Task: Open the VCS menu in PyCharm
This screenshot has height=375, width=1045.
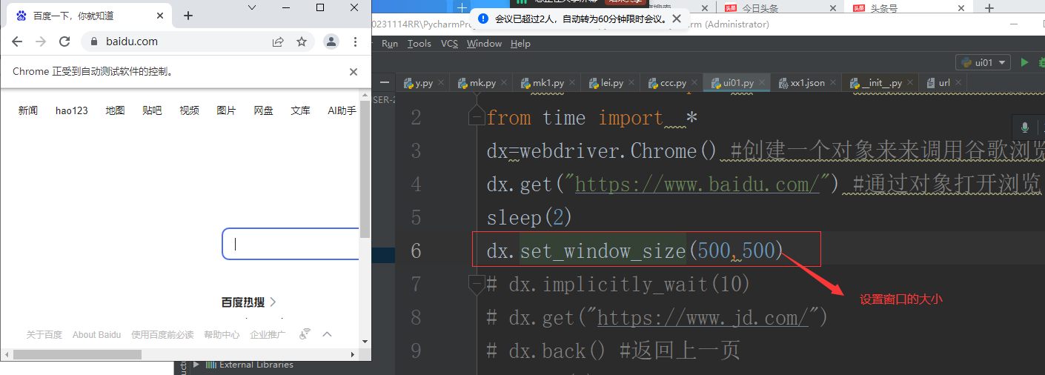Action: coord(449,44)
